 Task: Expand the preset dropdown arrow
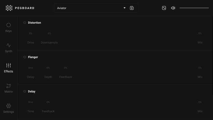[x=125, y=8]
